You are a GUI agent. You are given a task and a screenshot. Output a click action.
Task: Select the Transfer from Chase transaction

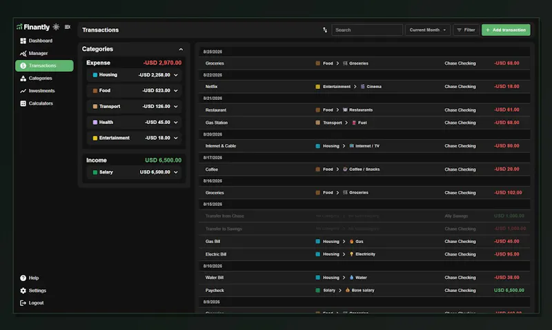[x=364, y=216]
